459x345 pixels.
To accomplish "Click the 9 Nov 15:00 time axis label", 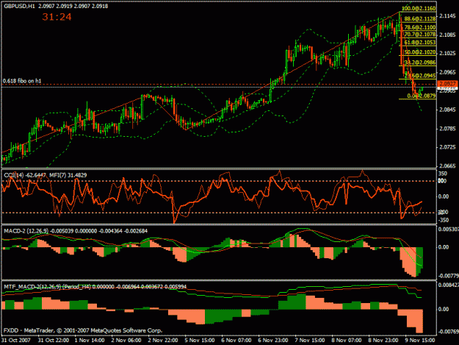I will pyautogui.click(x=420, y=341).
